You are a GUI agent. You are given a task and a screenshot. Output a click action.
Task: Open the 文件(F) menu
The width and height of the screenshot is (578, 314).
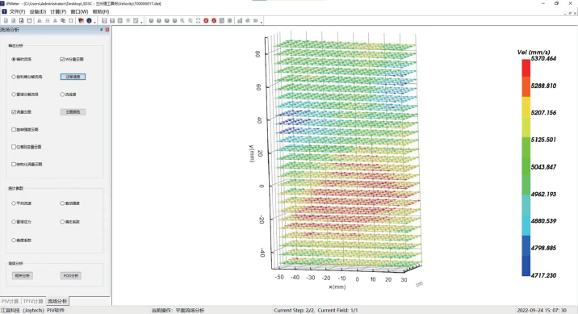point(17,11)
